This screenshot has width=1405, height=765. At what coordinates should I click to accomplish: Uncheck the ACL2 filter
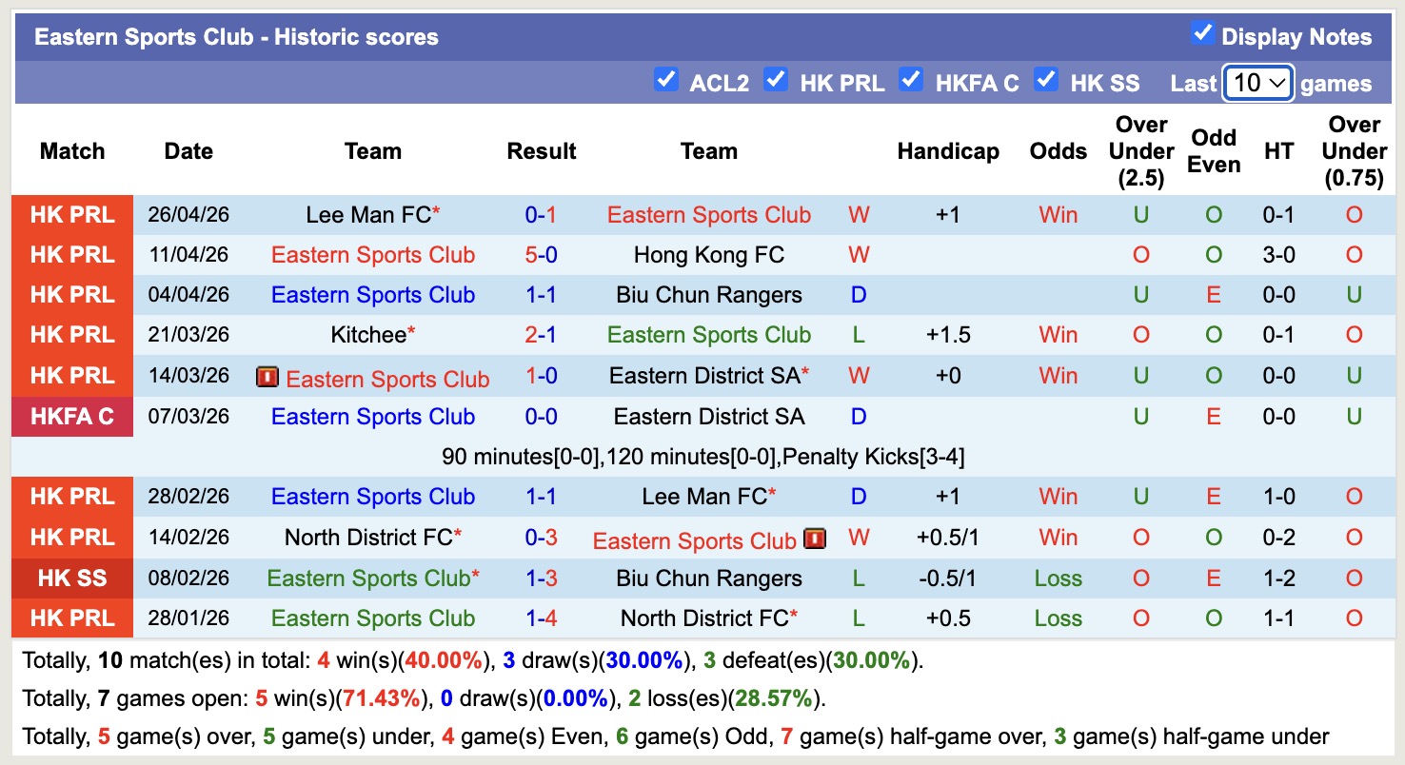(x=666, y=80)
